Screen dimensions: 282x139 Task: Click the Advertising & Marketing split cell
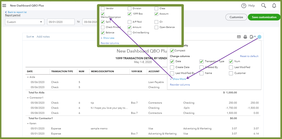(x=197, y=129)
